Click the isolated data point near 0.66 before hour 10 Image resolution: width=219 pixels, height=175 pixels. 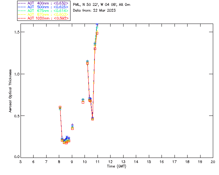83,102
